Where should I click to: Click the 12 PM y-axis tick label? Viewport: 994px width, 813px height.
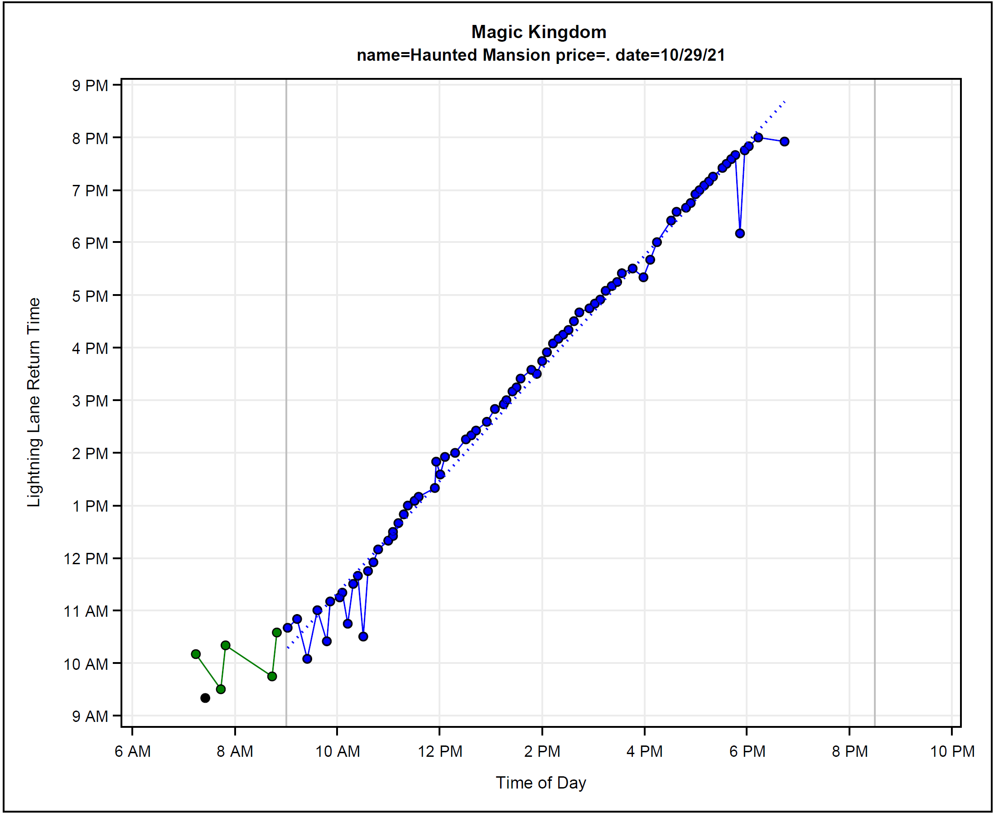[x=86, y=559]
